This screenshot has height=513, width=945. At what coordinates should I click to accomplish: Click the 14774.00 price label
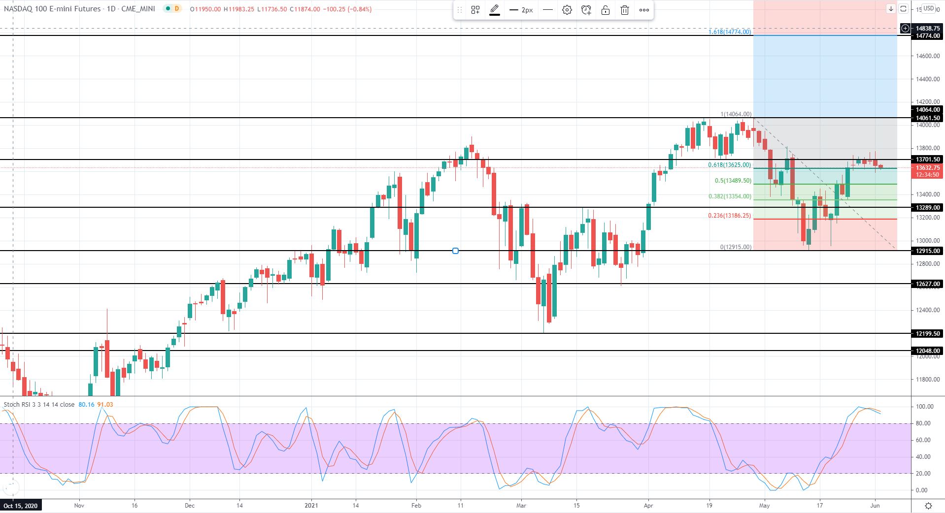point(927,36)
